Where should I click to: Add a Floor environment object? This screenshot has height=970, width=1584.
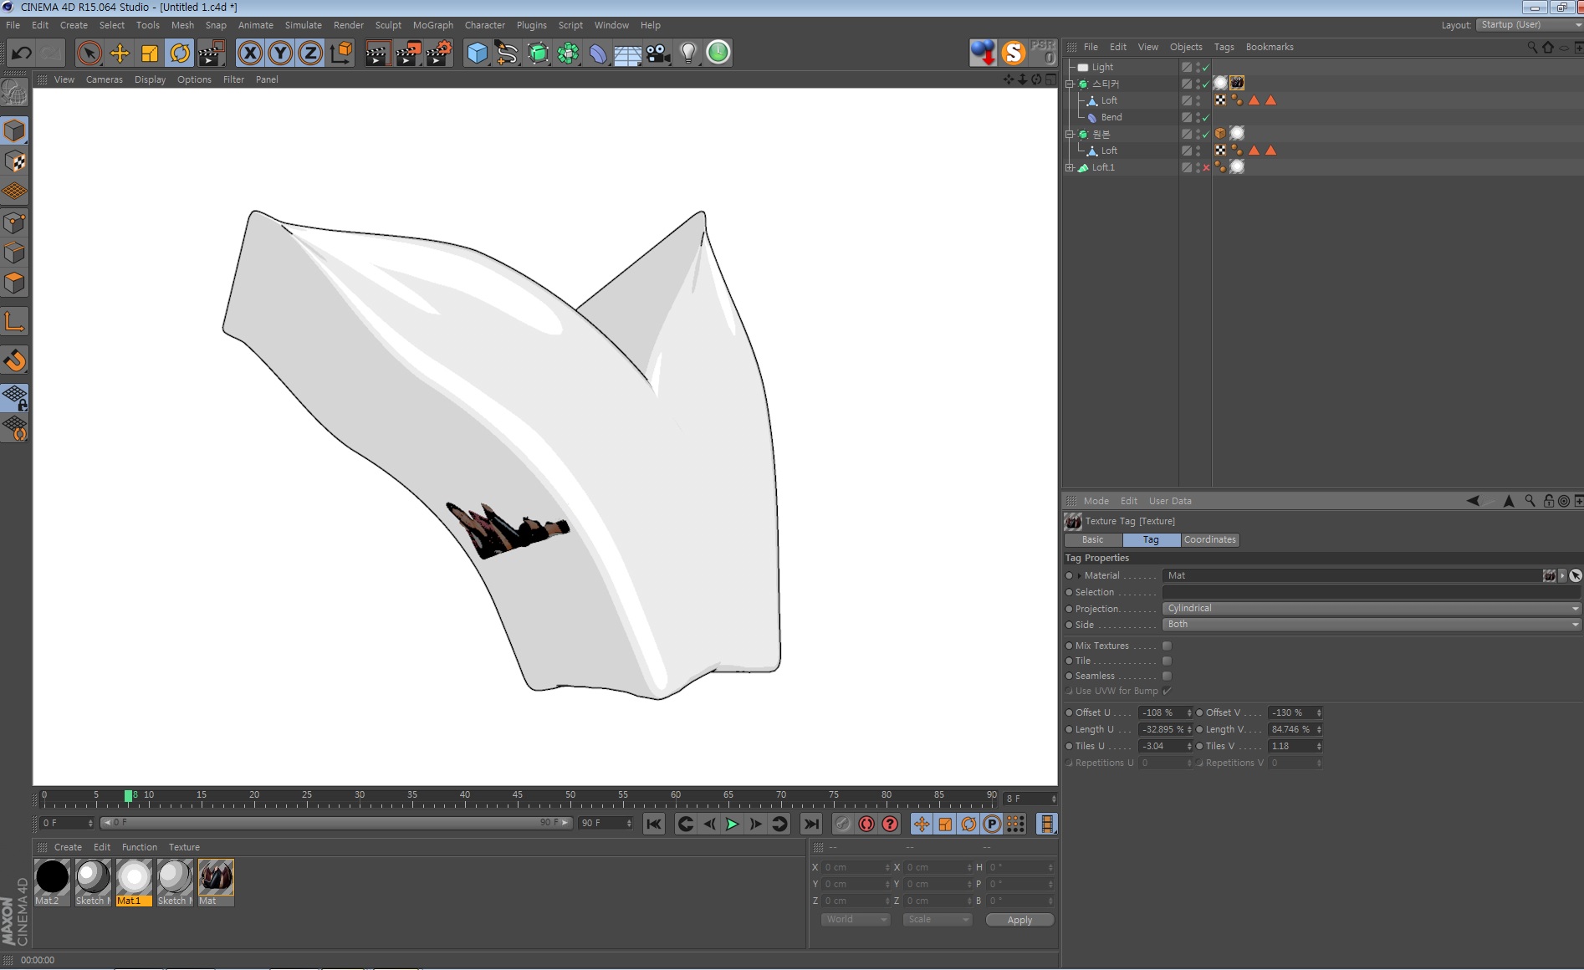coord(628,54)
